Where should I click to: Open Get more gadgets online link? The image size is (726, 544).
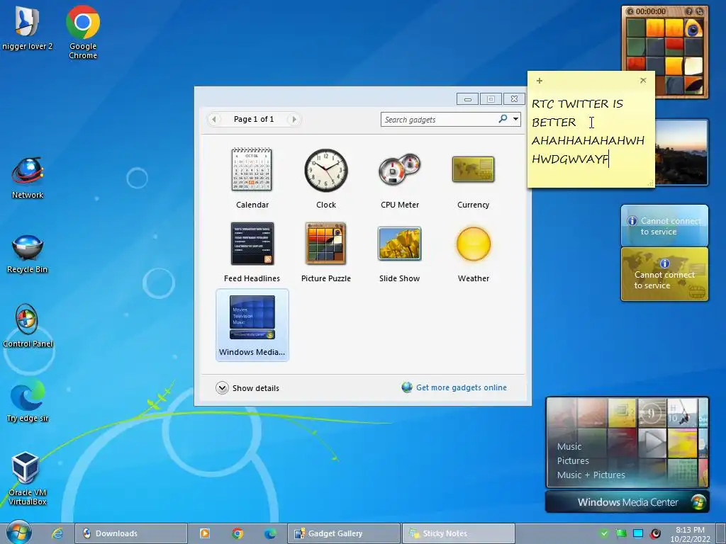click(461, 387)
